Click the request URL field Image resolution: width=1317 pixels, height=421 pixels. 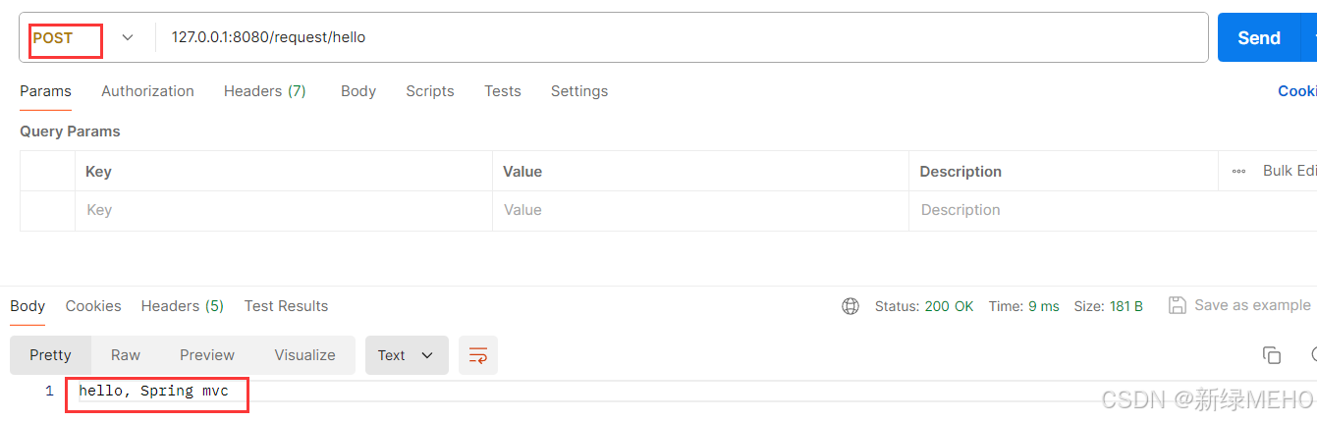pyautogui.click(x=682, y=37)
